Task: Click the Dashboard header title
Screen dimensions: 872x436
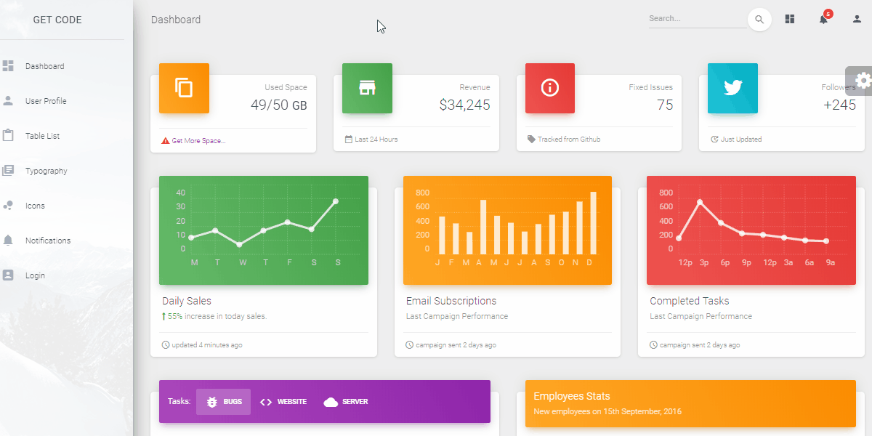Action: 176,20
